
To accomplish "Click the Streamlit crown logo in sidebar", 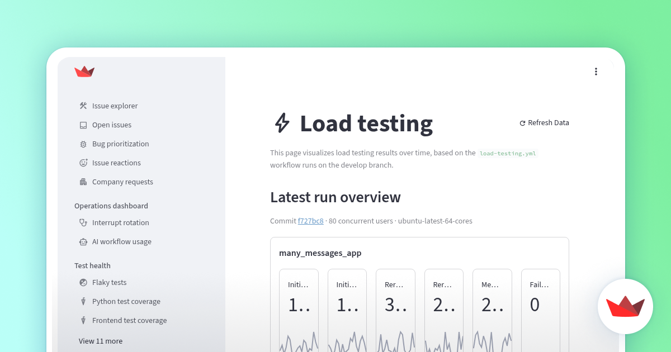I will pyautogui.click(x=84, y=72).
